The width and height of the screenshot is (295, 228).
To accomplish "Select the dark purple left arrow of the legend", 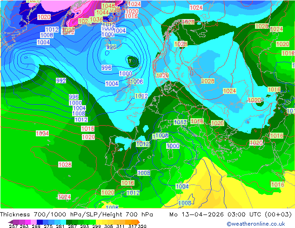I will tap(11, 222).
